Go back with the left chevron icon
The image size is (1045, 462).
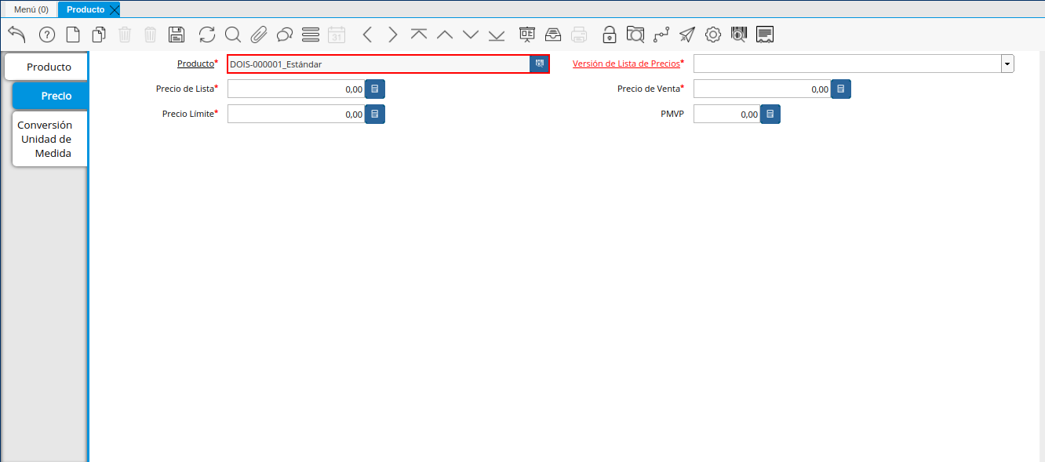coord(367,35)
